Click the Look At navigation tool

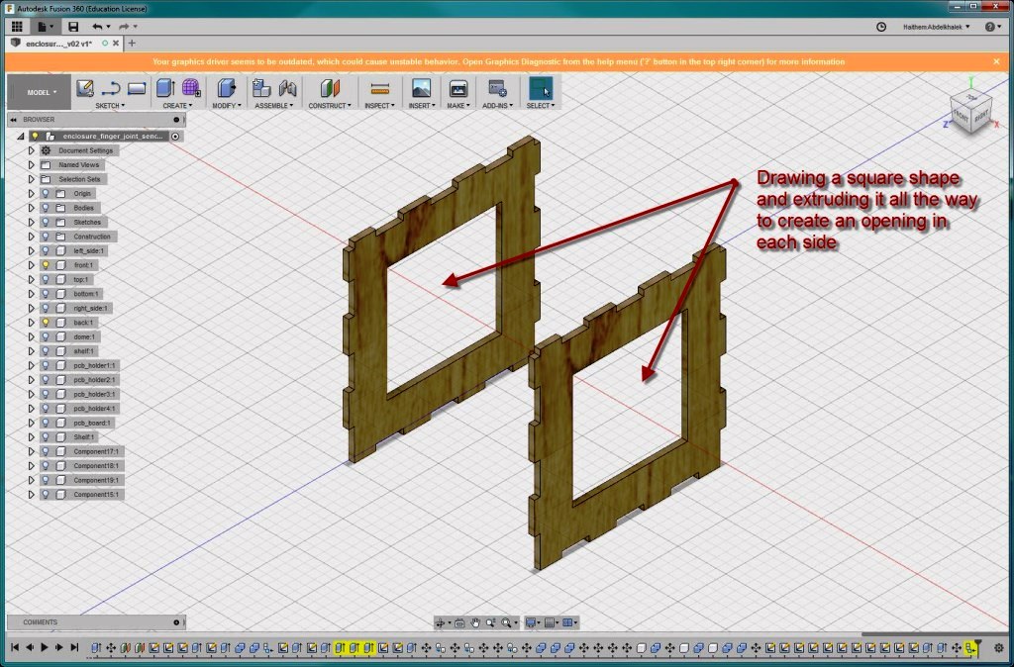[x=459, y=623]
